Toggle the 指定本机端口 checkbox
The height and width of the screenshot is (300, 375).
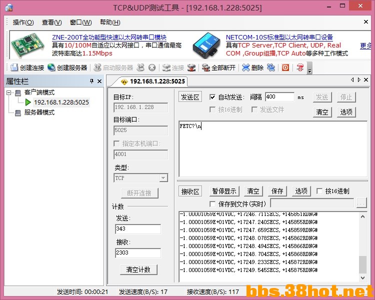(116, 143)
